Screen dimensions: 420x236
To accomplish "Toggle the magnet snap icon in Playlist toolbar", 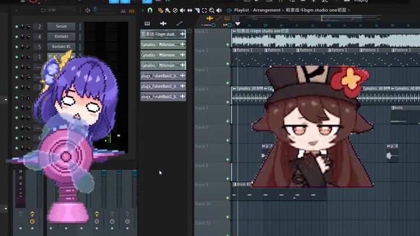I will tap(150, 10).
